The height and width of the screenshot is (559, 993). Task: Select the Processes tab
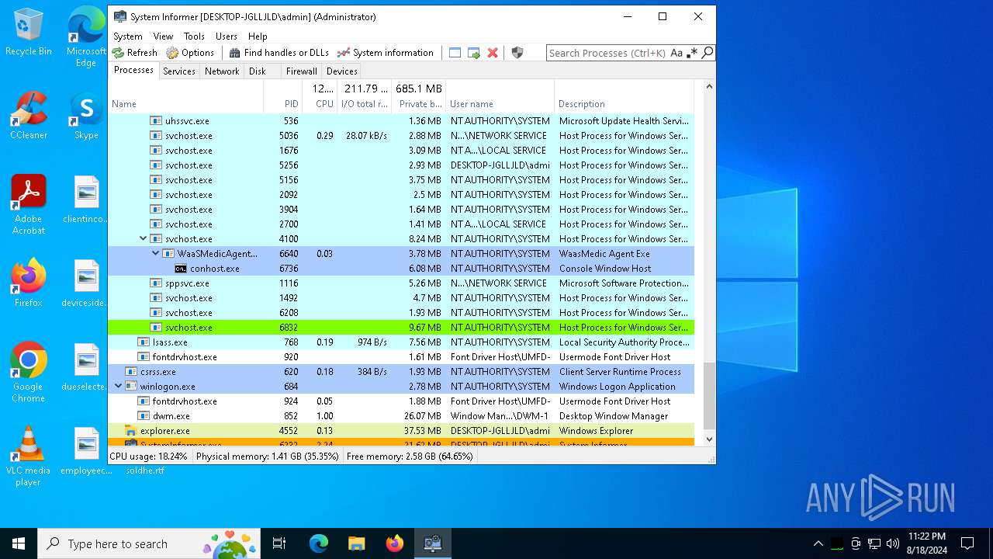pyautogui.click(x=133, y=70)
